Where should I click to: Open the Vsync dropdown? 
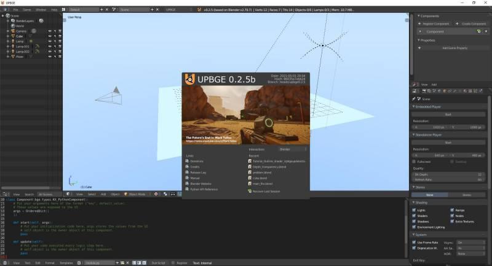coord(470,243)
